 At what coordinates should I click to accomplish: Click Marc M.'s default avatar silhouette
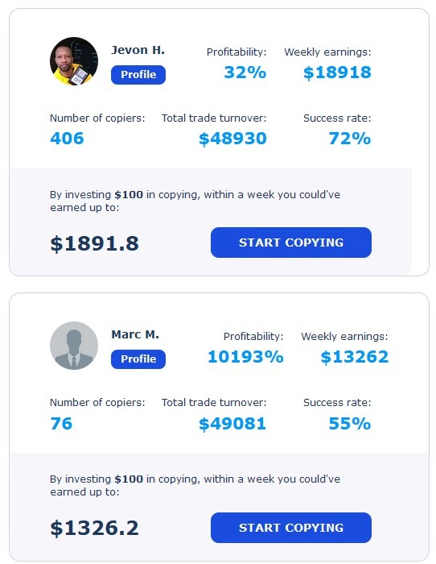coord(74,346)
